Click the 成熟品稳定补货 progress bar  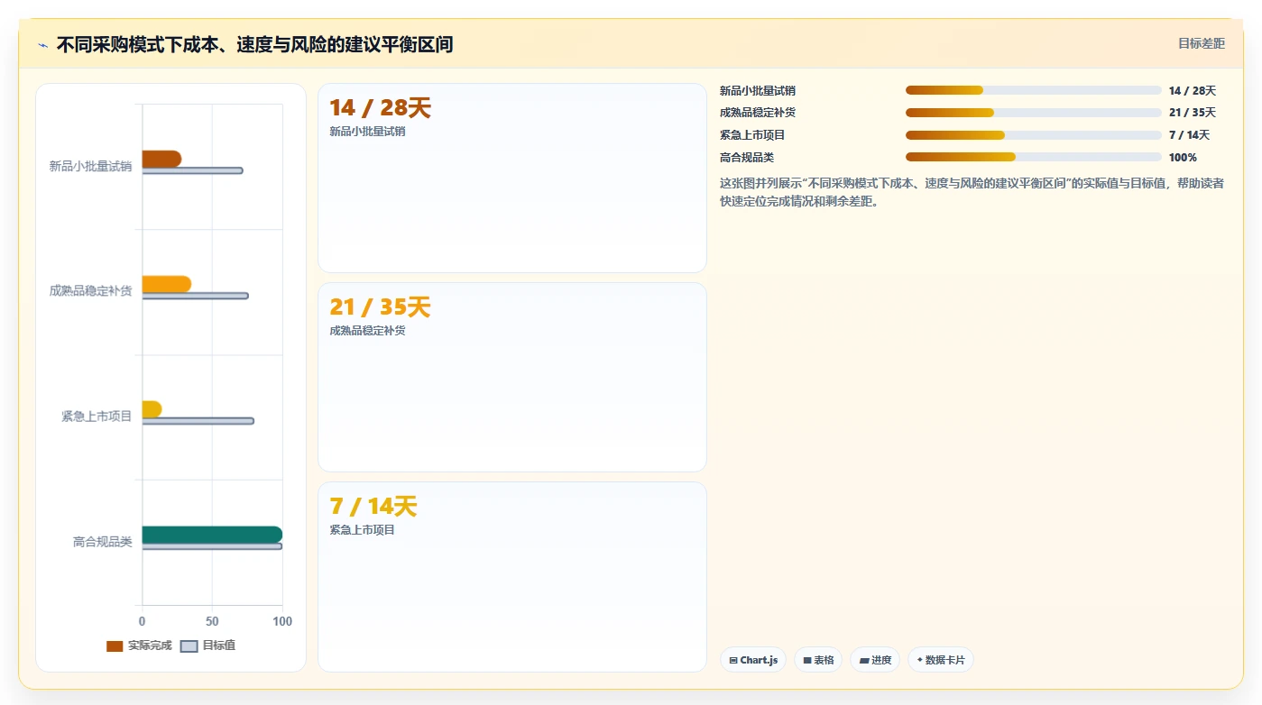[x=1033, y=113]
